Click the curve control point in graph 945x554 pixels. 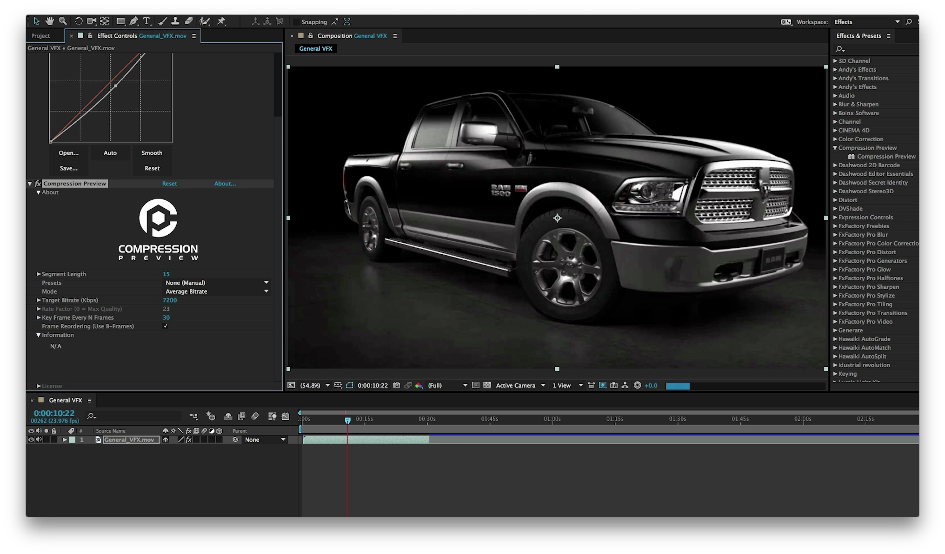[115, 86]
